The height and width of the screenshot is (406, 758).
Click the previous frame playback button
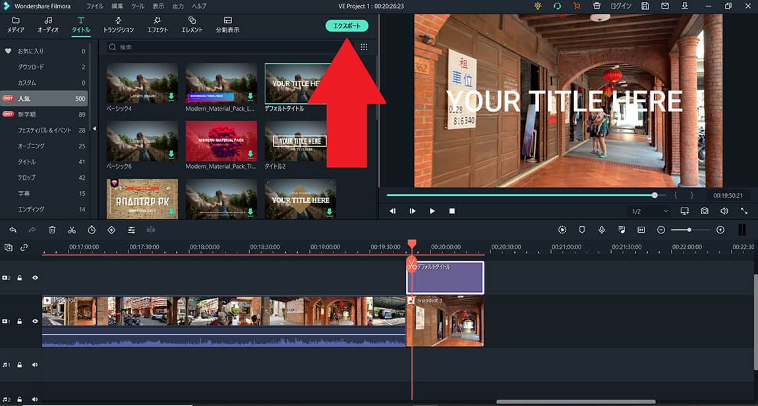click(393, 211)
